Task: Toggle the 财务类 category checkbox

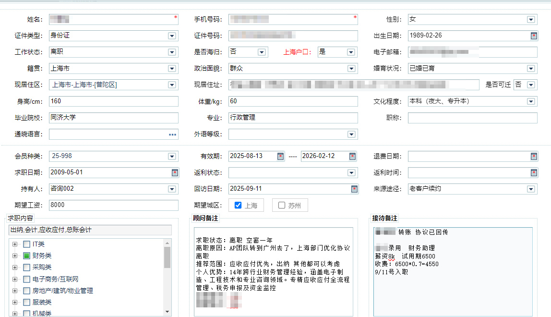Action: pyautogui.click(x=26, y=256)
